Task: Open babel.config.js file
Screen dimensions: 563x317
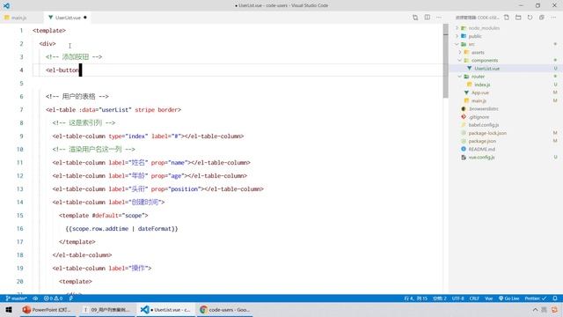Action: [483, 125]
